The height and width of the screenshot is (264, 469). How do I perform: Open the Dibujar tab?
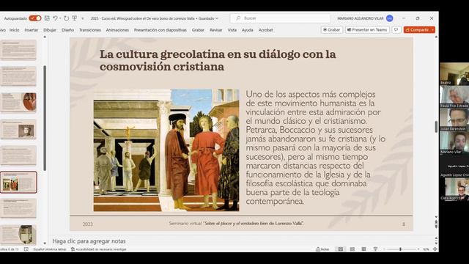tap(50, 30)
